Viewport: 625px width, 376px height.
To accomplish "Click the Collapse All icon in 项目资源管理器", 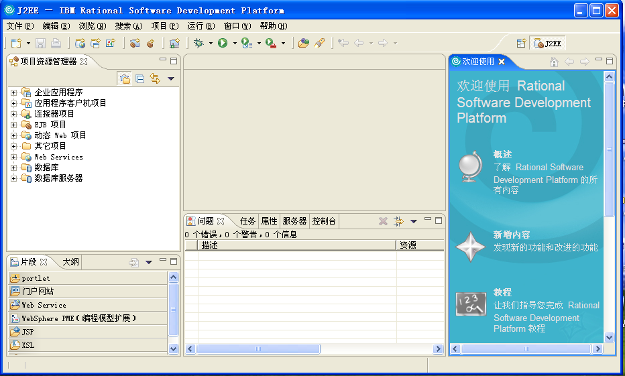I will (x=140, y=79).
